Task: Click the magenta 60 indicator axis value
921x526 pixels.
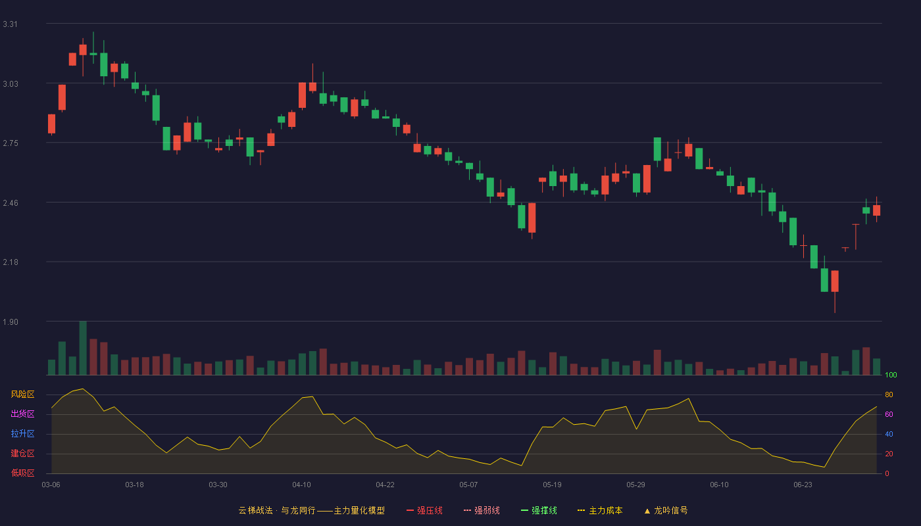Action: (x=889, y=414)
